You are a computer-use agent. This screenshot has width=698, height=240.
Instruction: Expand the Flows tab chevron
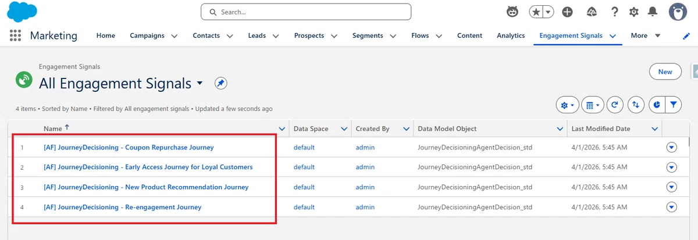point(439,36)
